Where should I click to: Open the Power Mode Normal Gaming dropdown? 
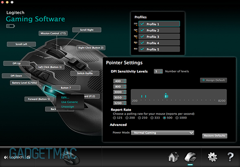[x=163, y=132]
